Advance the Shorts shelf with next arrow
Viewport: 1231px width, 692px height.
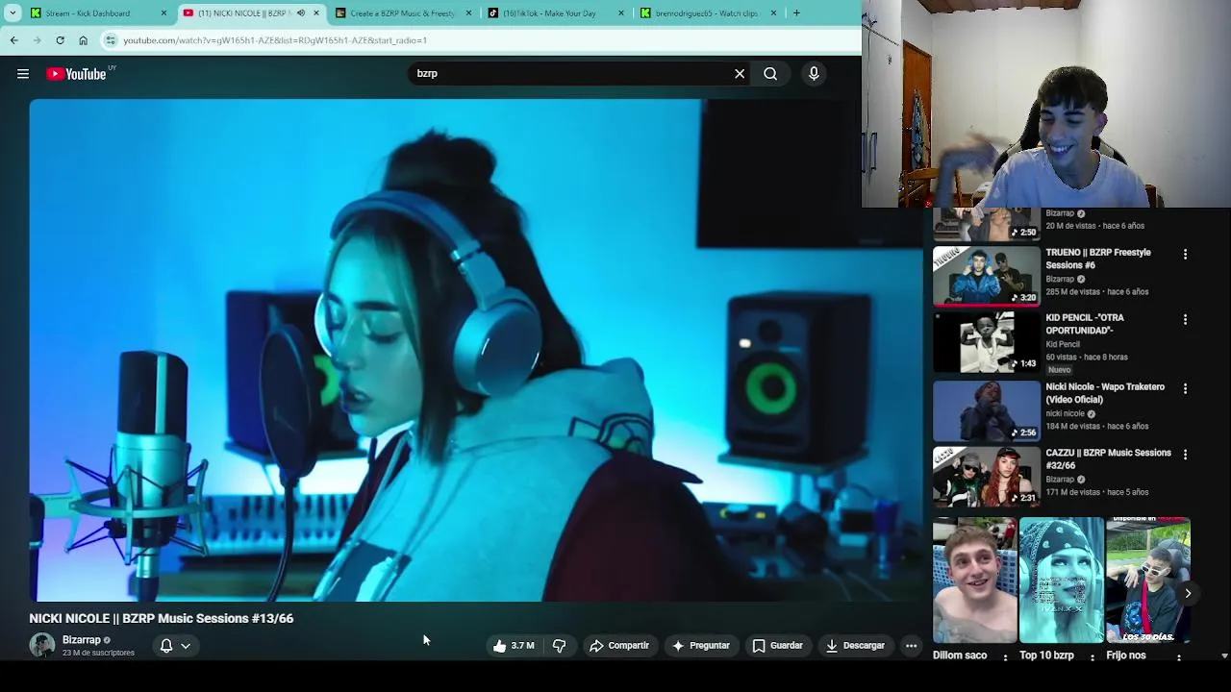click(x=1188, y=593)
